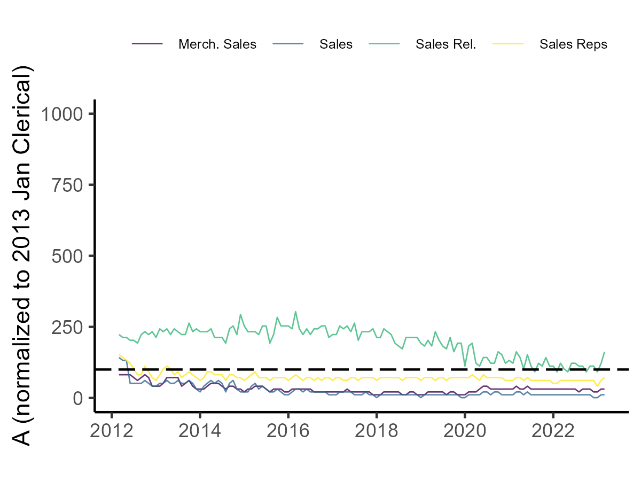Screen dimensions: 641x481
Task: Select the Merch. Sales legend label
Action: 217,44
